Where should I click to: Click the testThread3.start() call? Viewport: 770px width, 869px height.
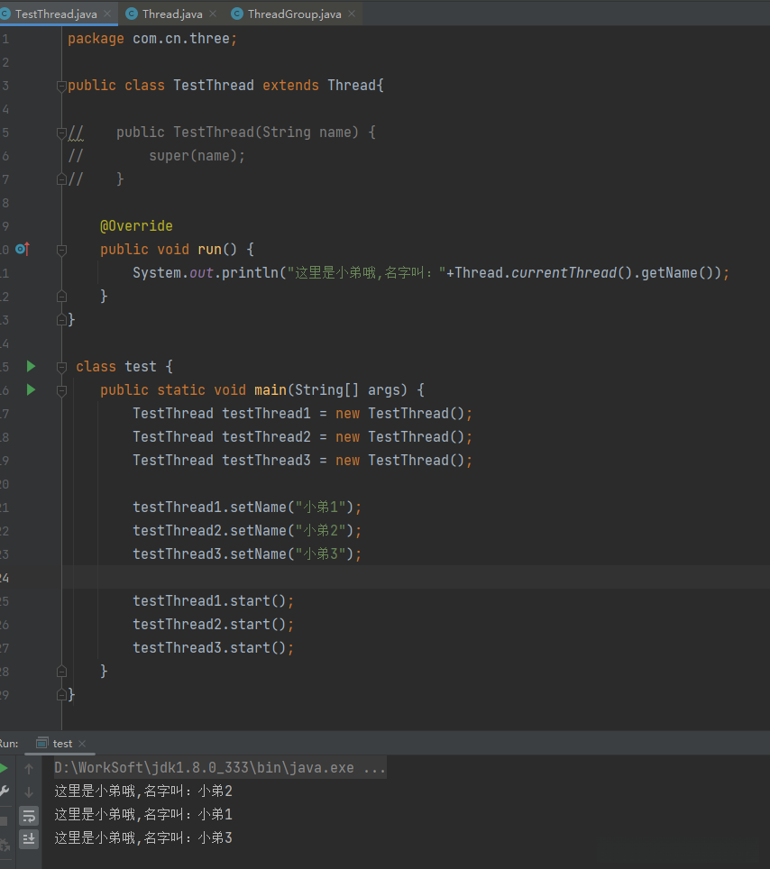213,647
